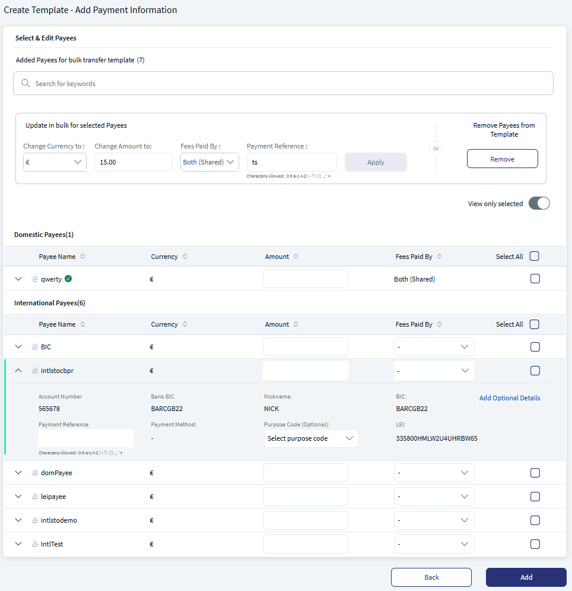Sort international payees by Amount
Screen dimensions: 572x591
(x=296, y=324)
